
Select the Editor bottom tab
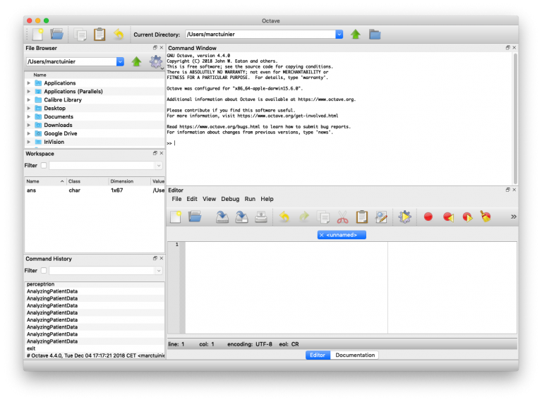click(318, 355)
